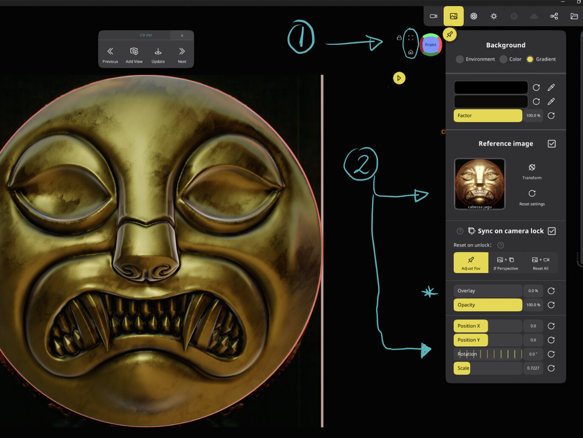The height and width of the screenshot is (438, 583).
Task: Edit the Opacity 100.0 % value
Action: (533, 305)
